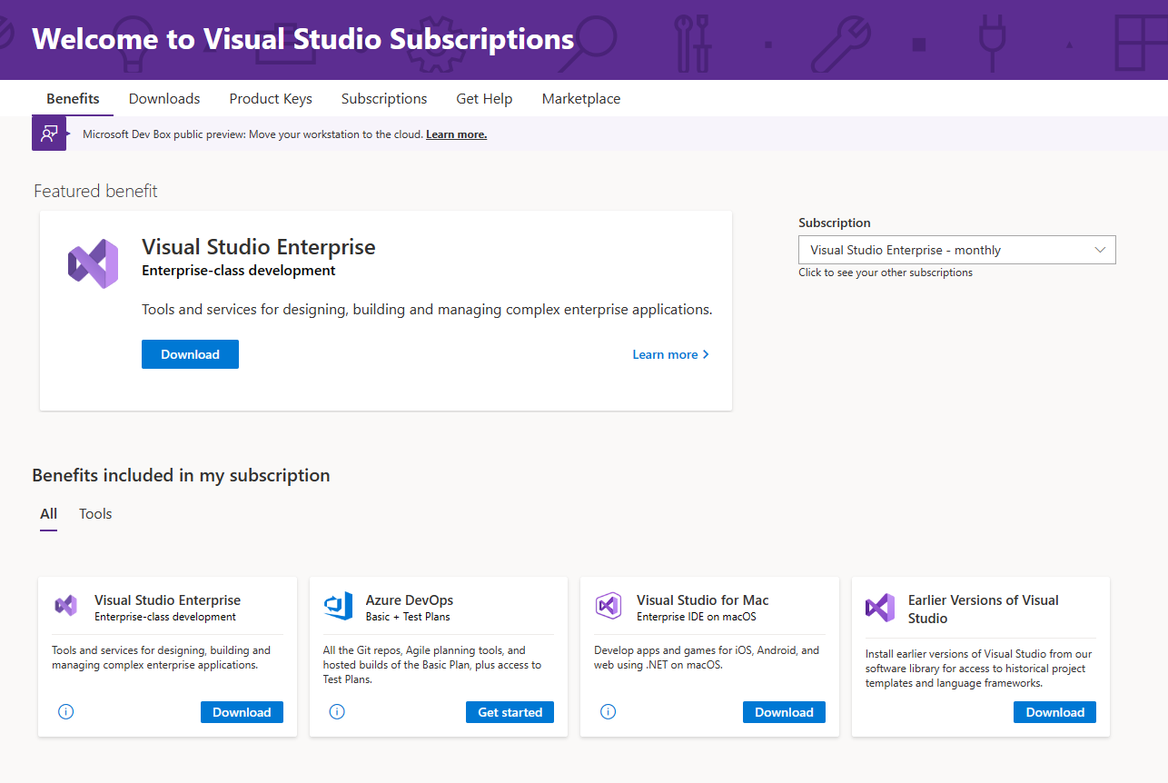
Task: Open Learn more link in Dev Box banner
Action: (456, 134)
